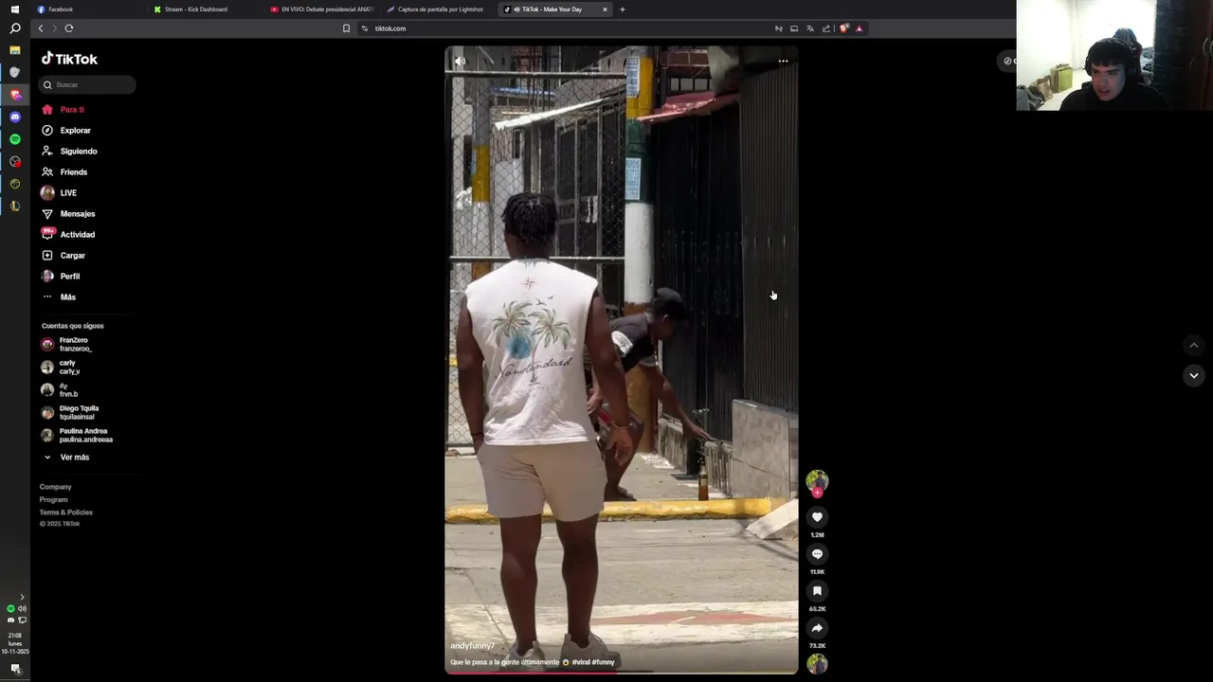
Task: Go back in browser history
Action: pyautogui.click(x=41, y=28)
